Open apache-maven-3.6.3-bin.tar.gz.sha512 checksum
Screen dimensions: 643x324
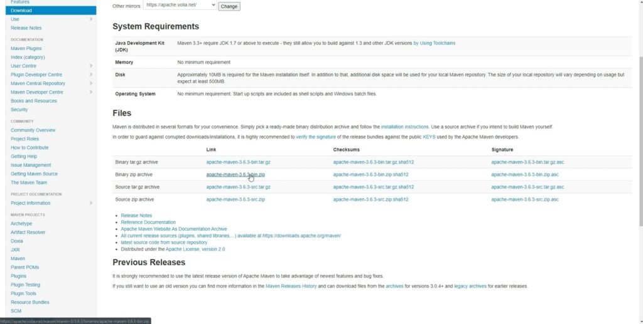pos(374,162)
